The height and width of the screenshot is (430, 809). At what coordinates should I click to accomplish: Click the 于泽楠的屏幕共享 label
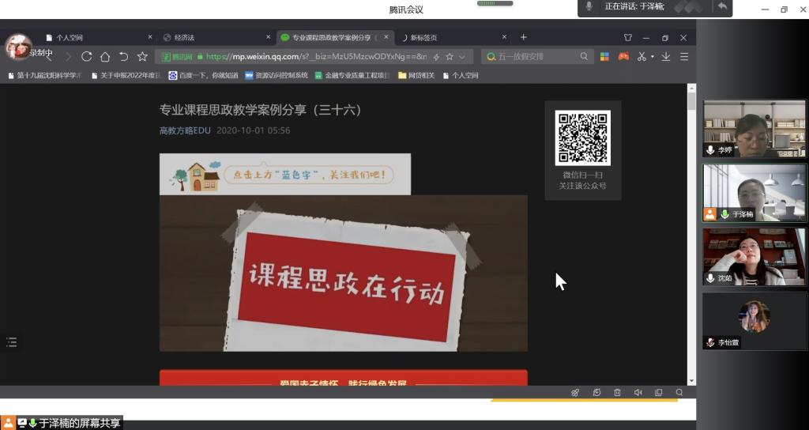coord(80,424)
